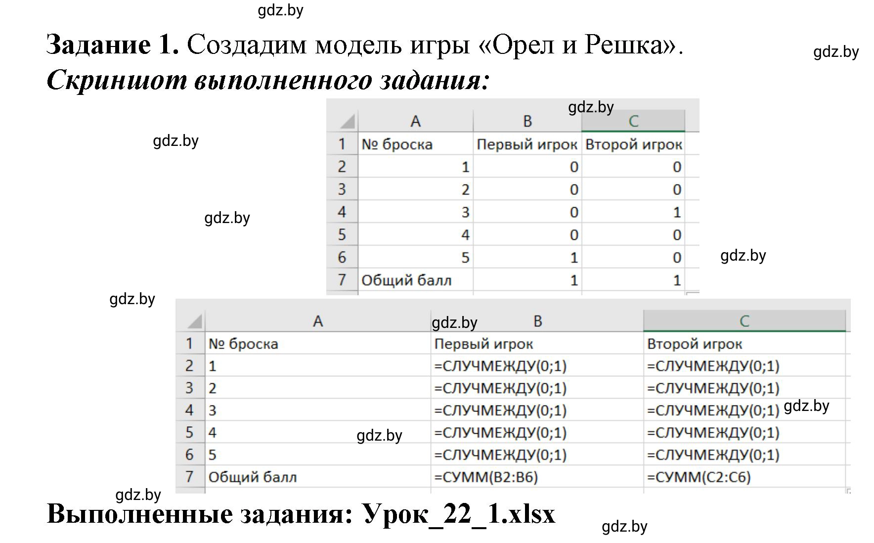Select row 3 header in the lower formulas table

pyautogui.click(x=190, y=388)
